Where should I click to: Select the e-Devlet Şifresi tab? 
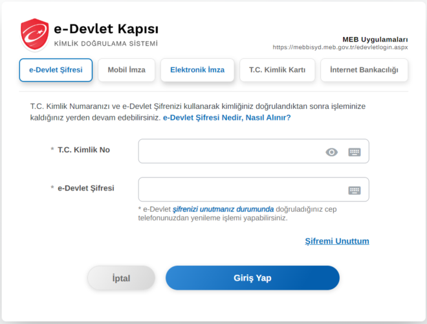[56, 70]
